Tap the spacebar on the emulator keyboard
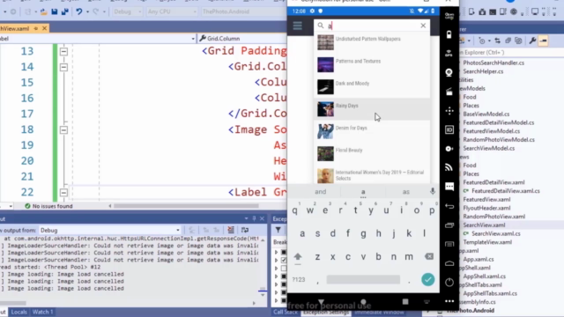 coord(363,279)
